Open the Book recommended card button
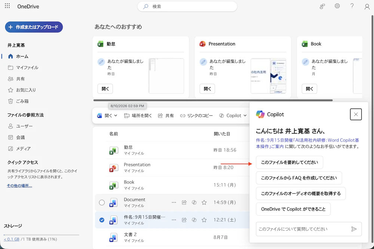 pos(309,89)
